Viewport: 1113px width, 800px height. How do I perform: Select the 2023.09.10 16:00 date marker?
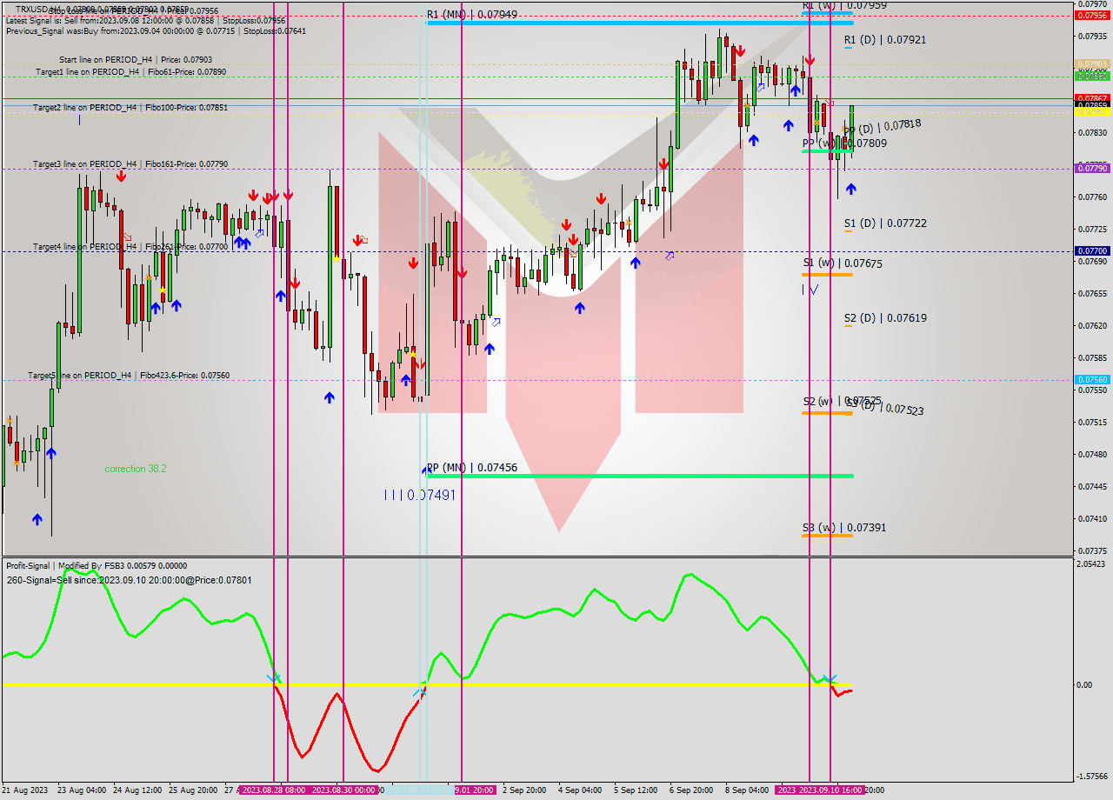click(830, 790)
